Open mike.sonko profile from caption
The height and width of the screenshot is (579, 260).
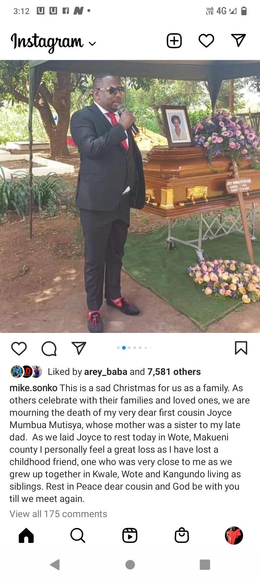coord(33,388)
